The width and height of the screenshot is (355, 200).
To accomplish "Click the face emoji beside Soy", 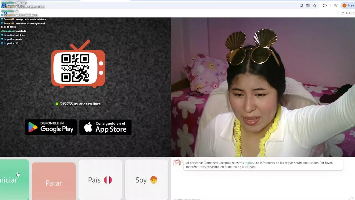I will 153,180.
